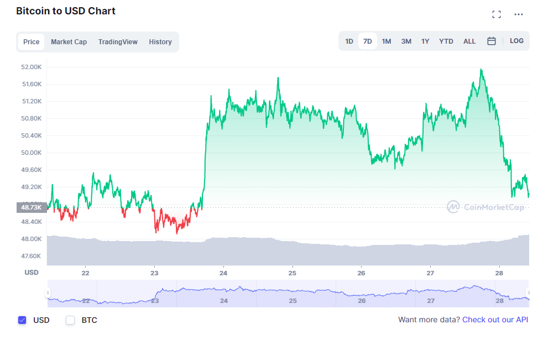Select the 1Y time range
This screenshot has width=543, height=340.
425,40
